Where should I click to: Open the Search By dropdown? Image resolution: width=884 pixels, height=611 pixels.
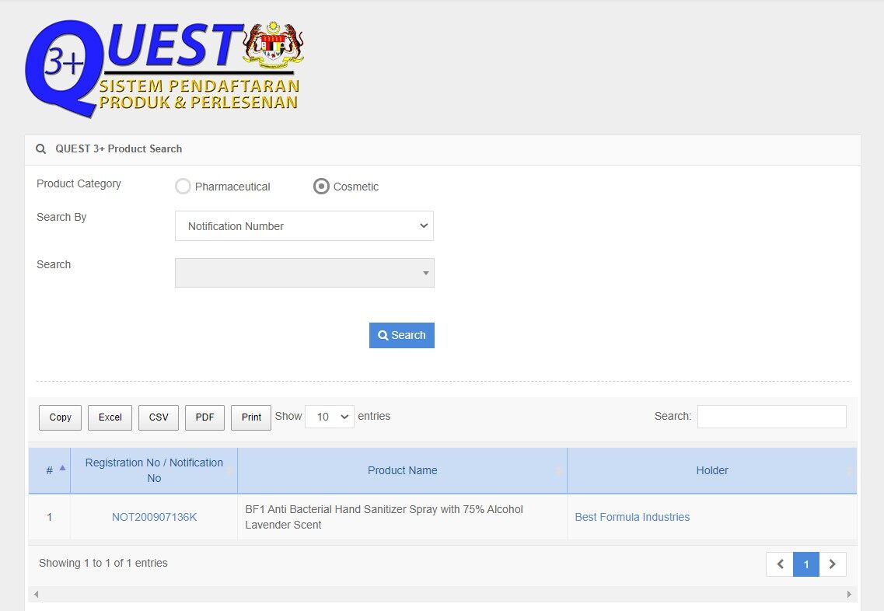tap(304, 226)
